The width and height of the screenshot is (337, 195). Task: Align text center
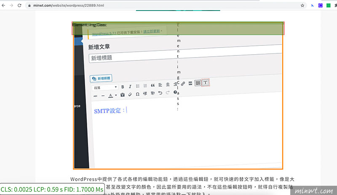tap(168, 84)
